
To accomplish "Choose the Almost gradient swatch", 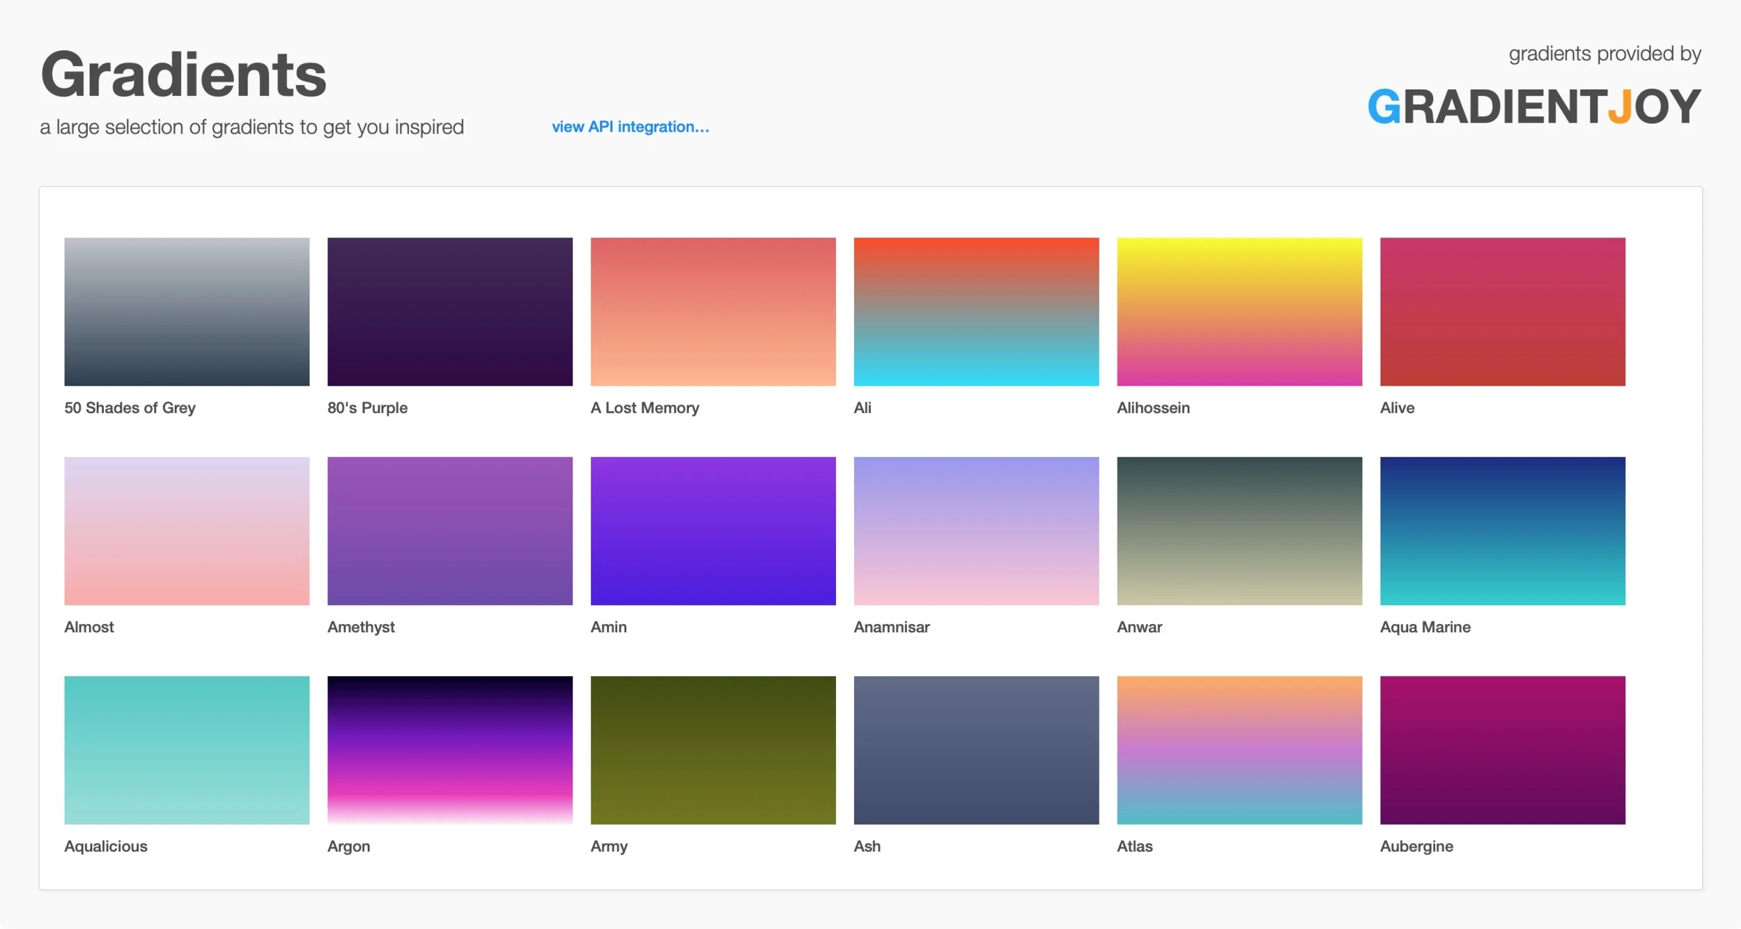I will coord(187,531).
